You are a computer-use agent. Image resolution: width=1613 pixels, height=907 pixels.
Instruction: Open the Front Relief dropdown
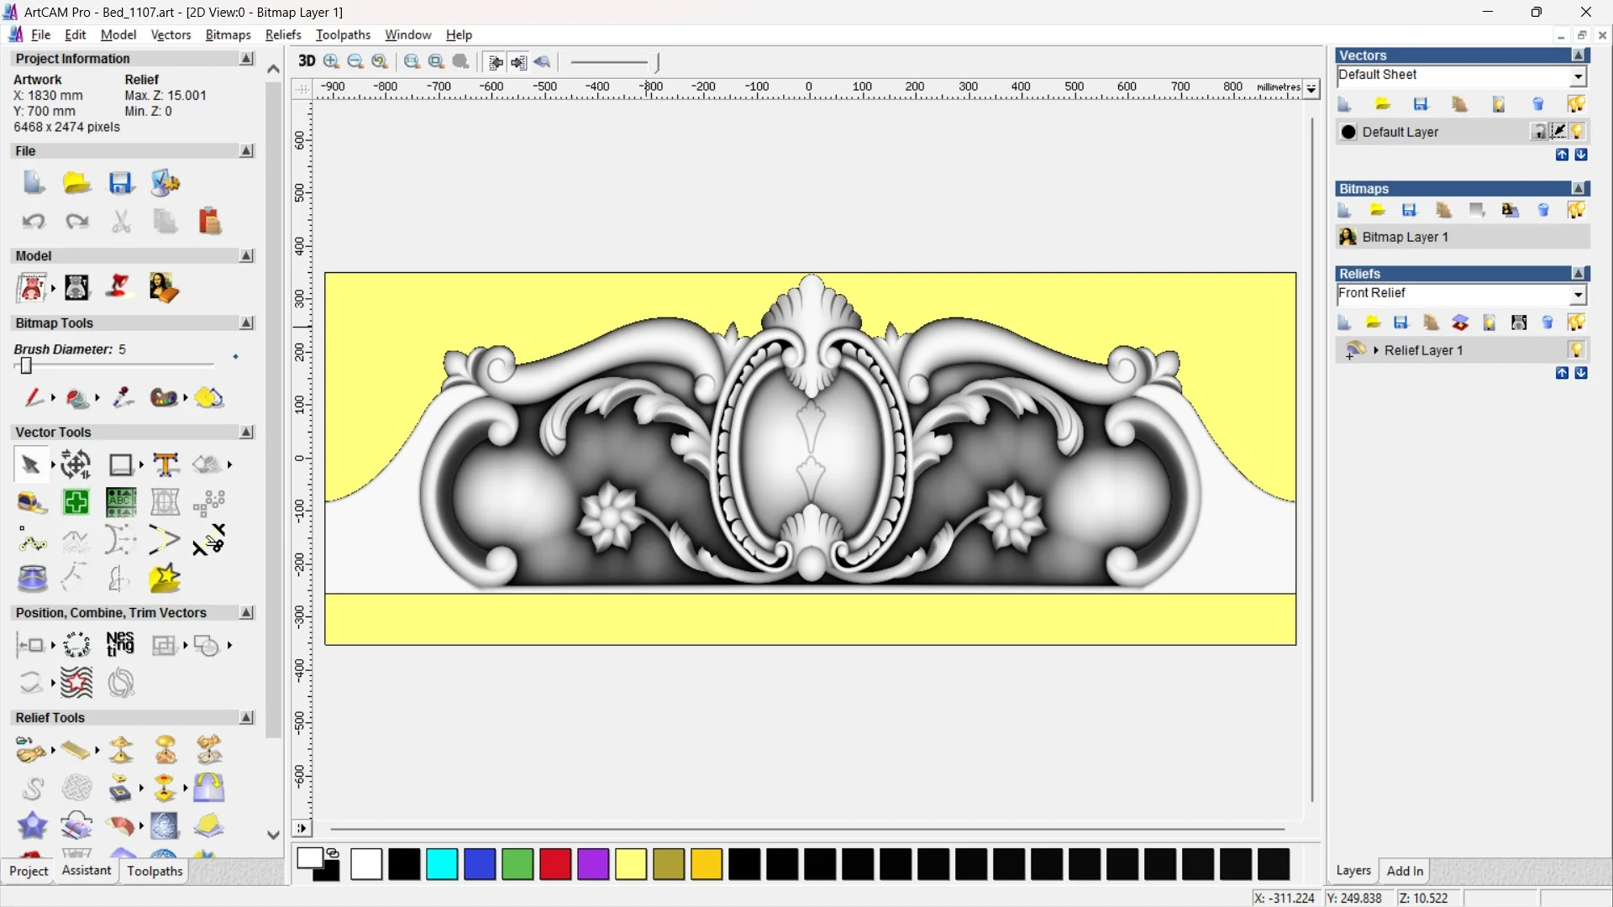[1578, 294]
